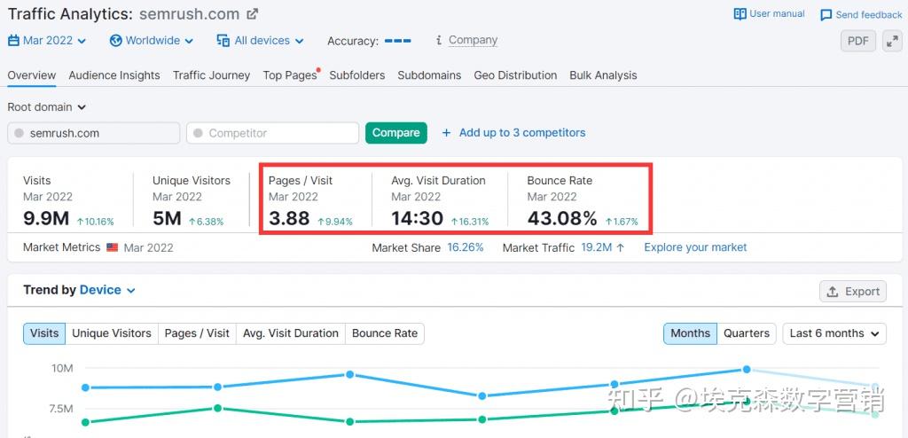Click the Visits 9.9M metric value
The image size is (908, 438).
46,218
